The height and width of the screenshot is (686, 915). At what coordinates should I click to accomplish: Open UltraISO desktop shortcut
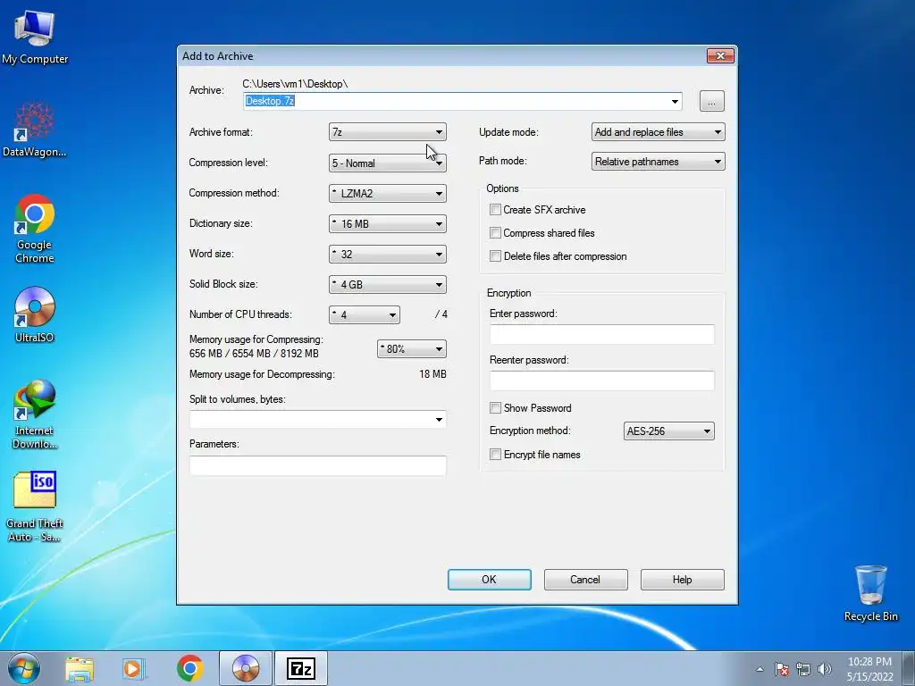(x=35, y=314)
